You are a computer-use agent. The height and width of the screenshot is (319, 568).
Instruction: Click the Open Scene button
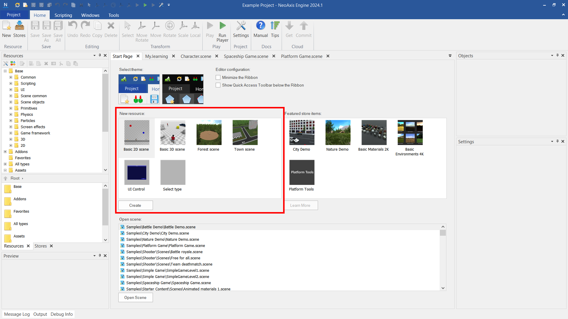[135, 297]
